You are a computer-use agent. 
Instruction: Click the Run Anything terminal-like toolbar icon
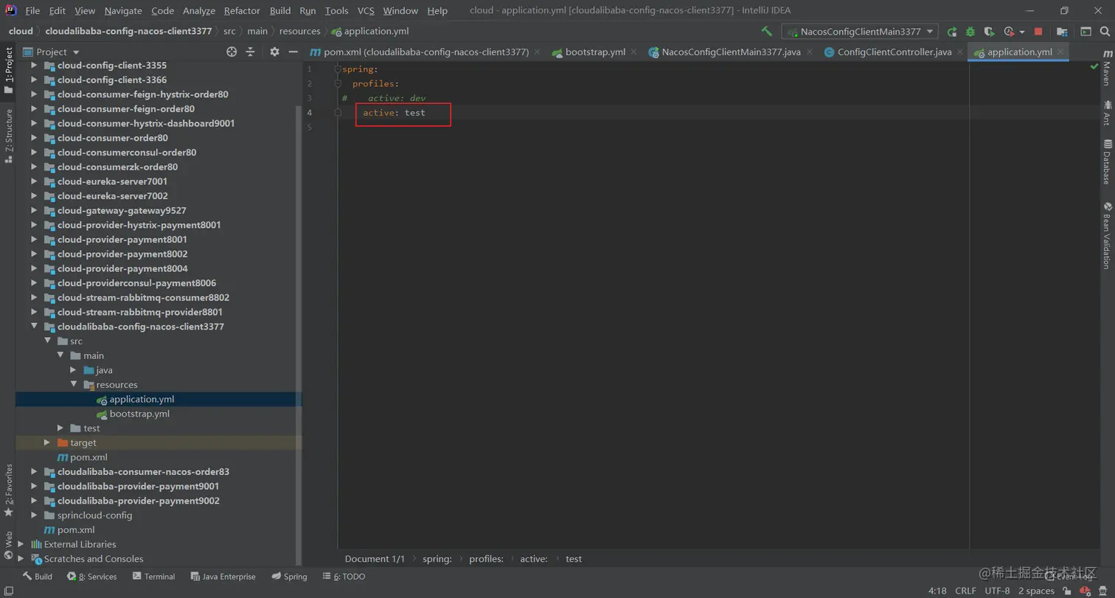[1086, 32]
